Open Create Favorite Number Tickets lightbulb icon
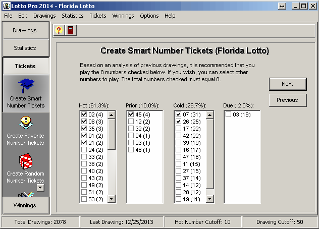The image size is (319, 229). (26, 123)
